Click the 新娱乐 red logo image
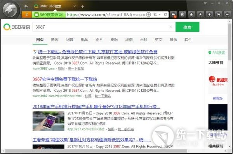Screen dimensions: 233x154 (218, 81)
